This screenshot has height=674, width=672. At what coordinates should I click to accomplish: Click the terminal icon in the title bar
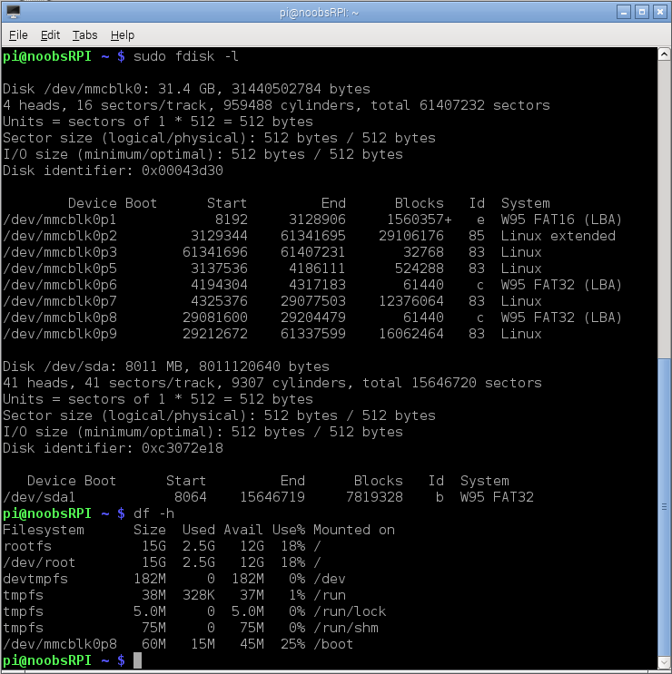point(13,12)
